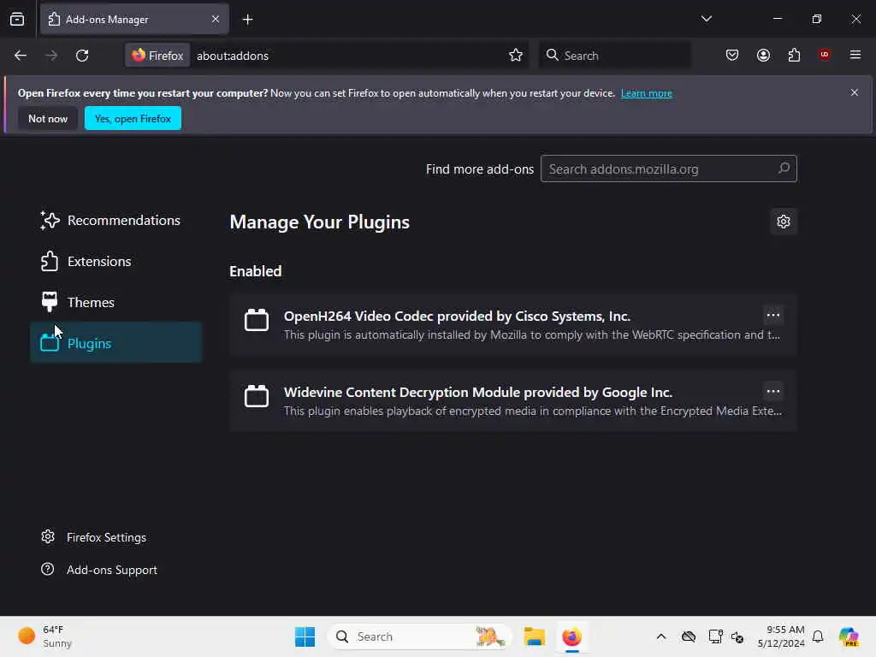Open the Learn more link
Screen dimensions: 876x657
[x=647, y=93]
